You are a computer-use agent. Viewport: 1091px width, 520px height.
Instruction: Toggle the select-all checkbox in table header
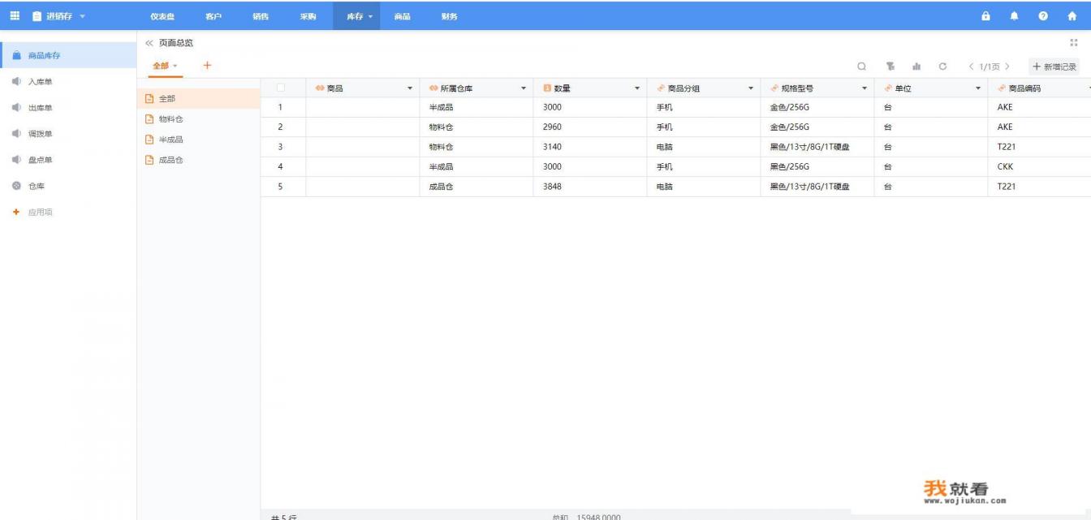[281, 88]
